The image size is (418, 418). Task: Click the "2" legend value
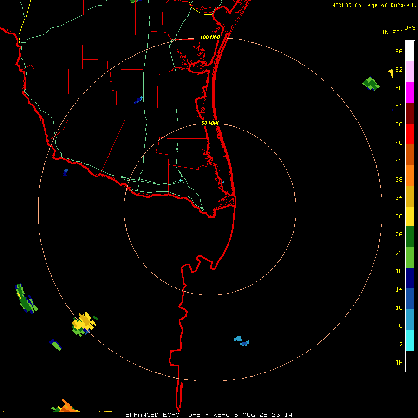pyautogui.click(x=401, y=345)
